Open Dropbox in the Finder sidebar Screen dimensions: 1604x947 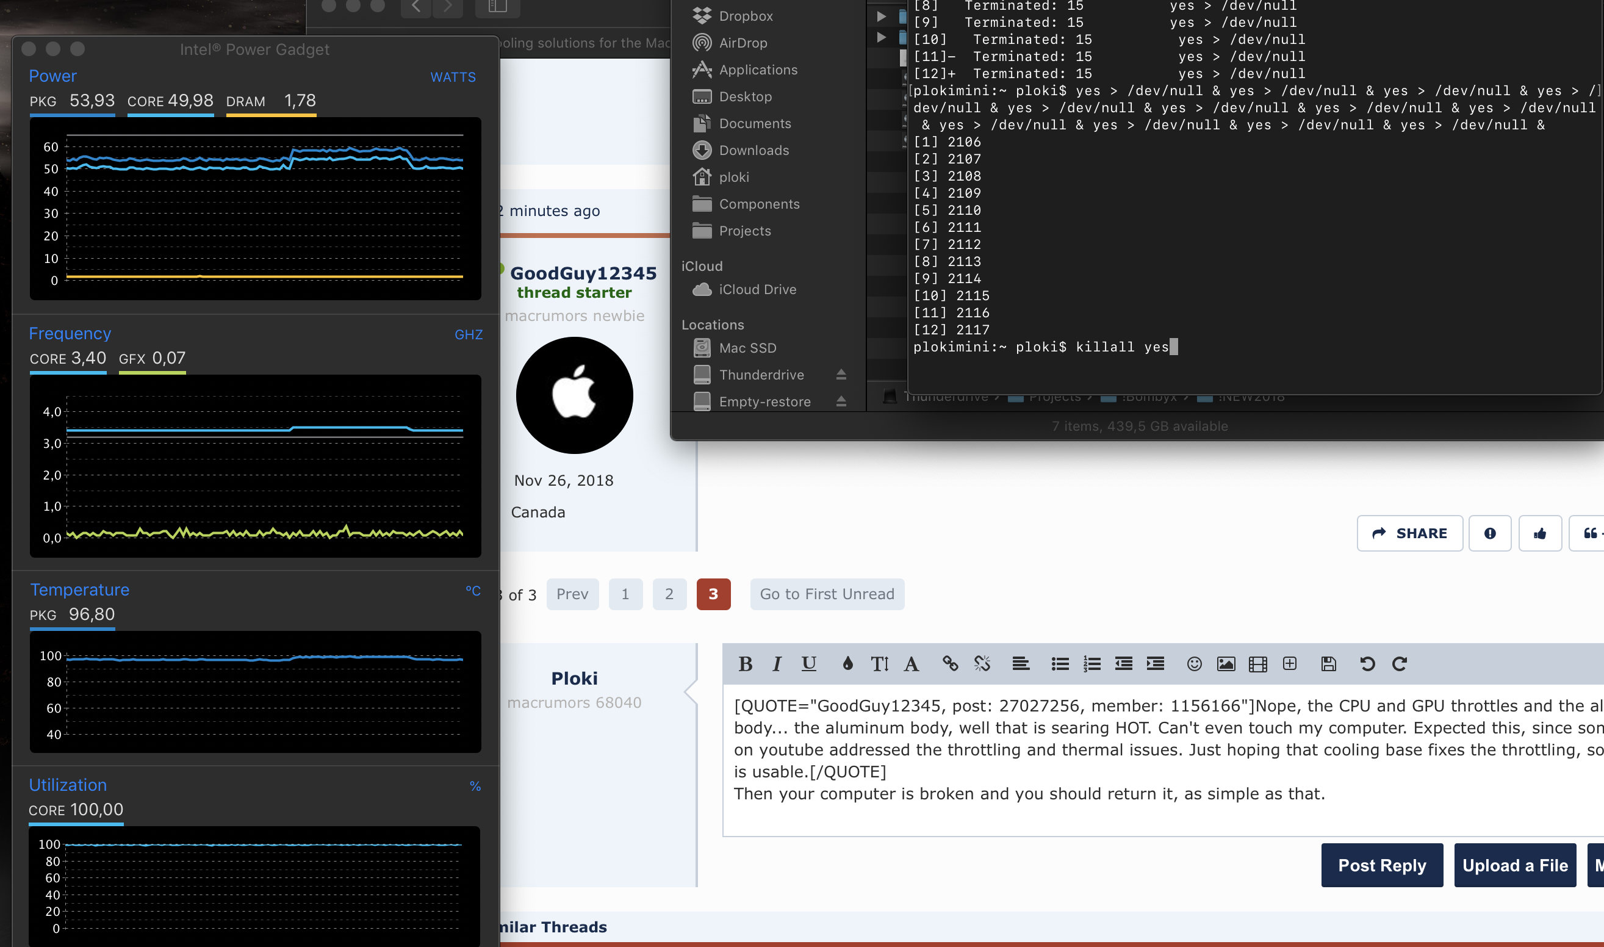(x=745, y=16)
